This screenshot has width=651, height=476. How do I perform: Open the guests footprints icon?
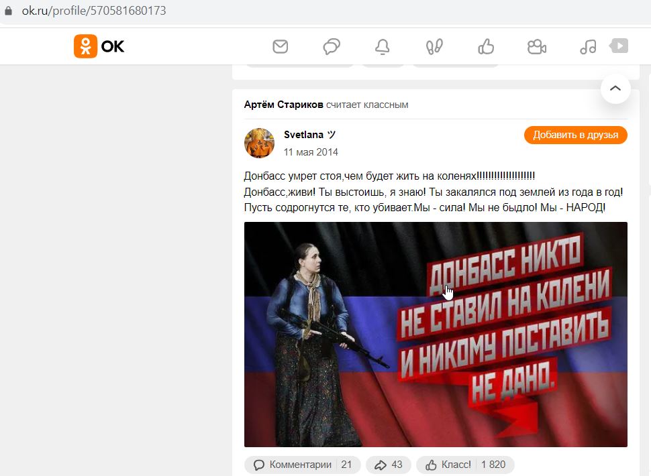click(x=434, y=46)
